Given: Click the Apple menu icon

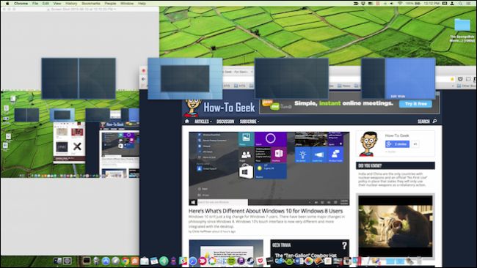Looking at the screenshot, I should pyautogui.click(x=7, y=4).
